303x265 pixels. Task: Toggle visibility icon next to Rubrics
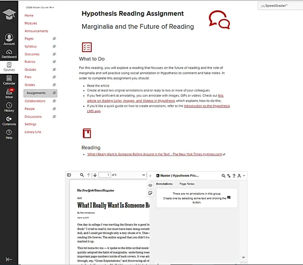(54, 61)
